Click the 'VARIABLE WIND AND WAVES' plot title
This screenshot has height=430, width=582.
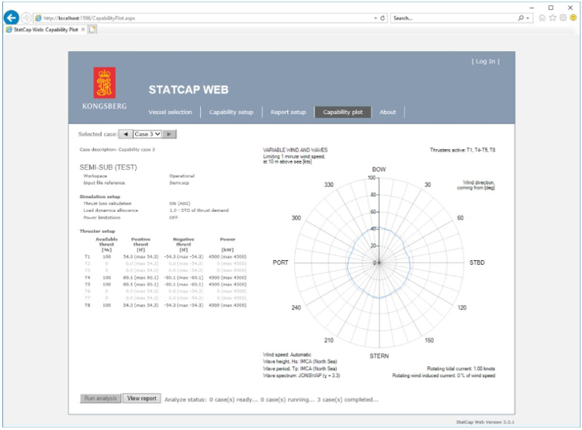[x=296, y=150]
